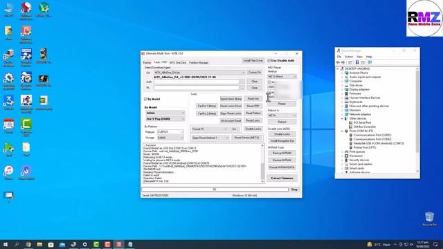Open the Hot 9 Play model dropdown
443x249 pixels.
[x=165, y=119]
